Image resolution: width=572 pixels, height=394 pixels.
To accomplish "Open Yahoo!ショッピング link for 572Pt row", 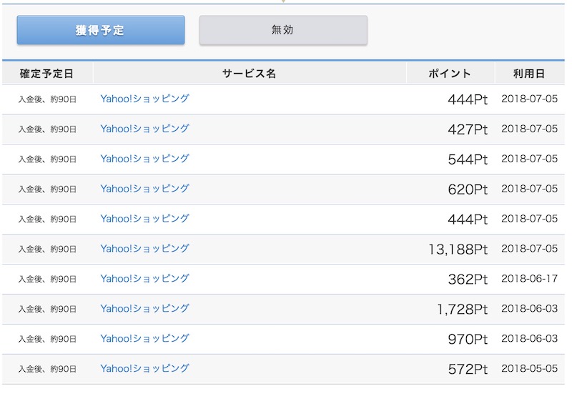I will [144, 369].
